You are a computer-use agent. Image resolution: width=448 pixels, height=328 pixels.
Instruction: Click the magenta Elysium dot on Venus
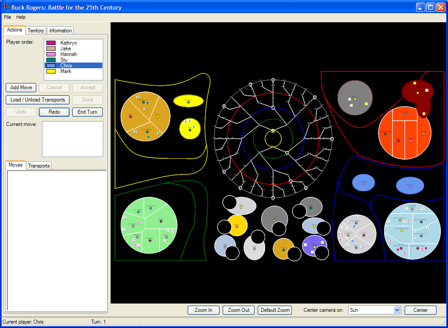[161, 221]
